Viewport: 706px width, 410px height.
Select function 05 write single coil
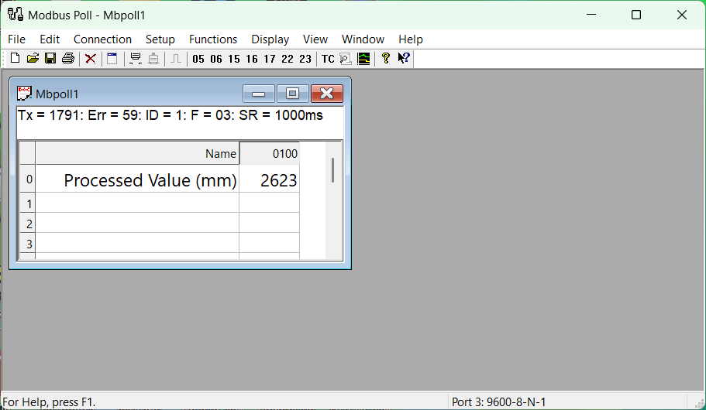point(198,59)
